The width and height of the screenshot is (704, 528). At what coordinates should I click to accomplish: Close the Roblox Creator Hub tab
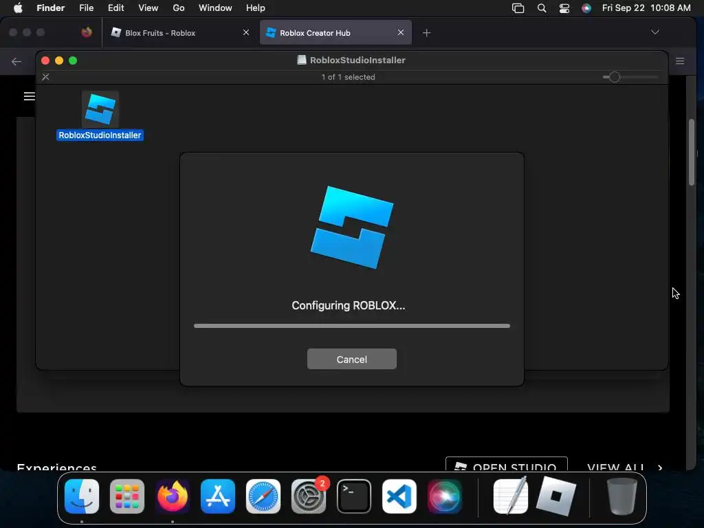tap(401, 32)
